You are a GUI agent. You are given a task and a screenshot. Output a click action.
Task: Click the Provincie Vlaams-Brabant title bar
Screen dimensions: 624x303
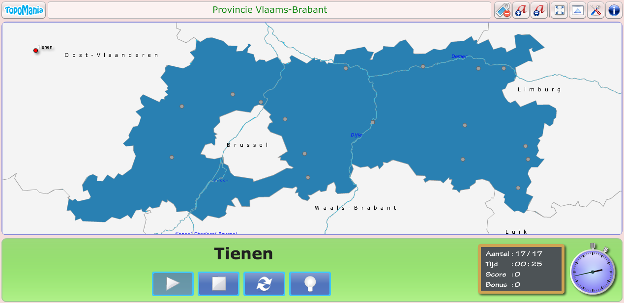click(269, 10)
